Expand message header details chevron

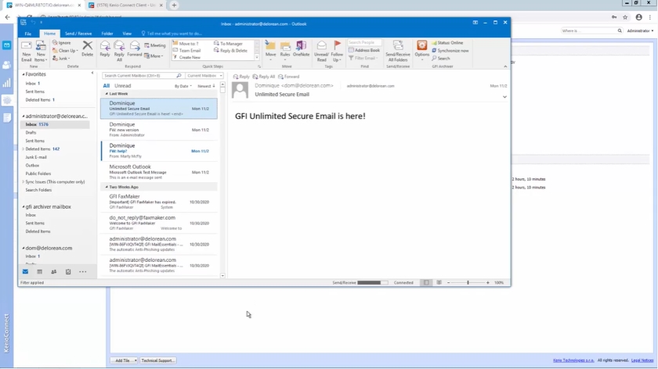504,97
